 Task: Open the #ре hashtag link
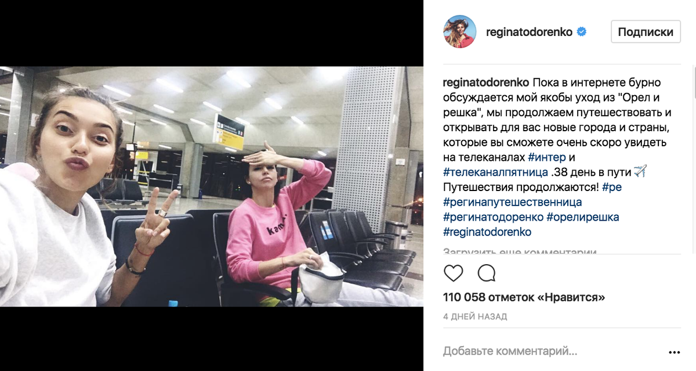tap(612, 187)
